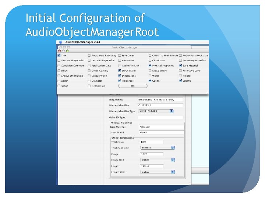Screen dimensions: 265x198
Task: Tick the Shape checkbox
Action: click(59, 86)
